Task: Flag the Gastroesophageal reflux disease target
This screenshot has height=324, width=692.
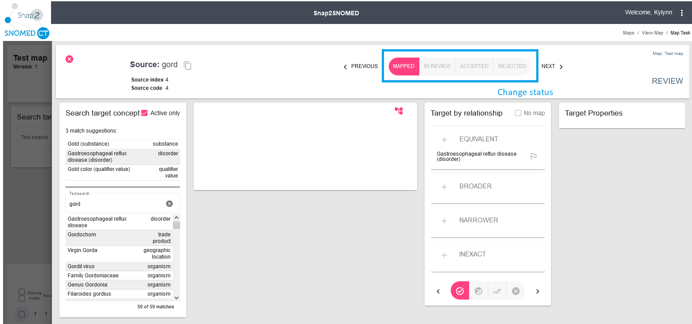Action: (x=533, y=157)
